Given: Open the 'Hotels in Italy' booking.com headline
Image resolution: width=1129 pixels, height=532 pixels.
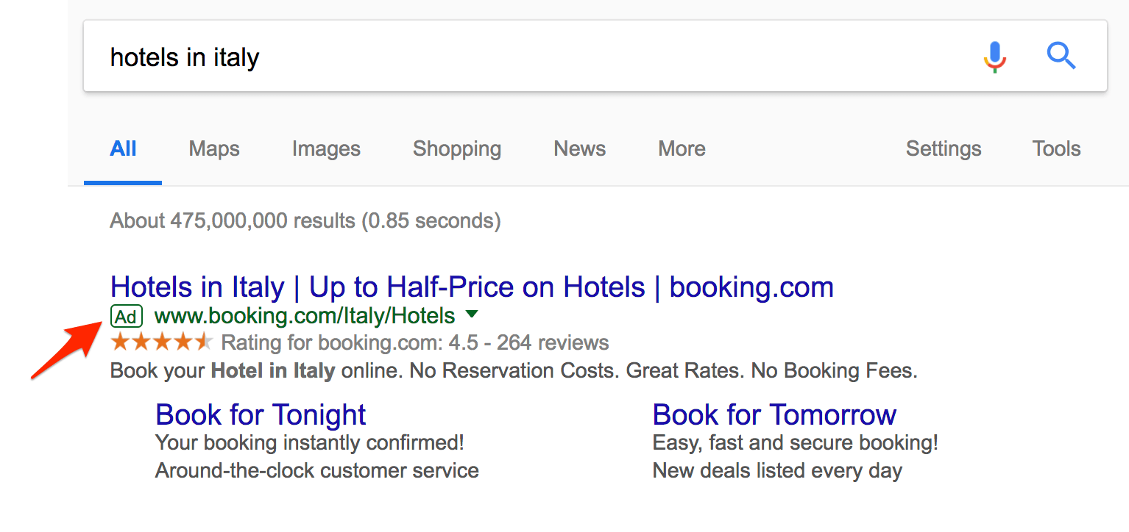Looking at the screenshot, I should [x=472, y=287].
